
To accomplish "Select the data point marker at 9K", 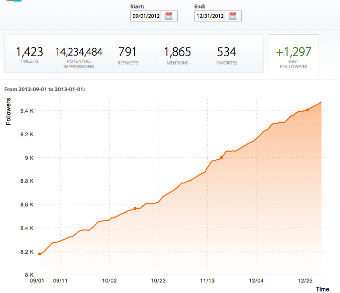I will point(221,157).
